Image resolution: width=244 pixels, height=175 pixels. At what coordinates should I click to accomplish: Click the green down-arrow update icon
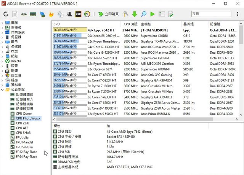(x=135, y=14)
